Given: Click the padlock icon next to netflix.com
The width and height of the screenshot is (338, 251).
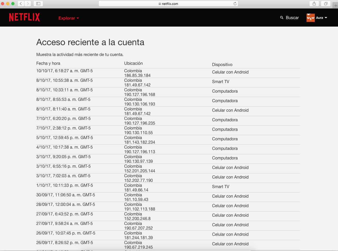Looking at the screenshot, I should coord(160,4).
